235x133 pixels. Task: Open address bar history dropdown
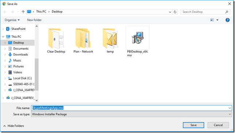170,12
